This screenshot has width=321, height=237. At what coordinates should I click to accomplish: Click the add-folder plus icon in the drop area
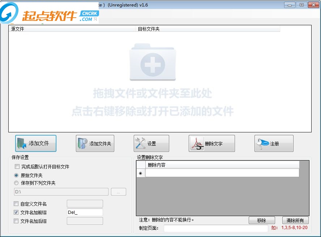point(153,62)
